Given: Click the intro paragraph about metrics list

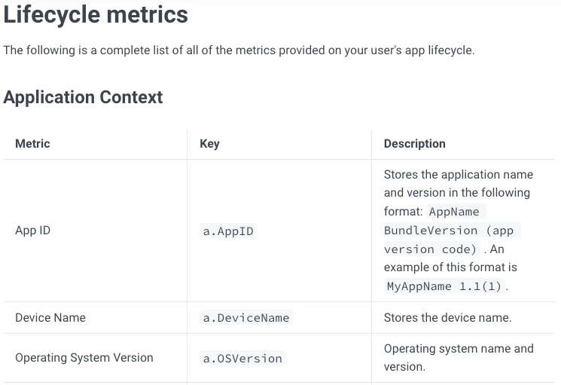Looking at the screenshot, I should click(239, 50).
